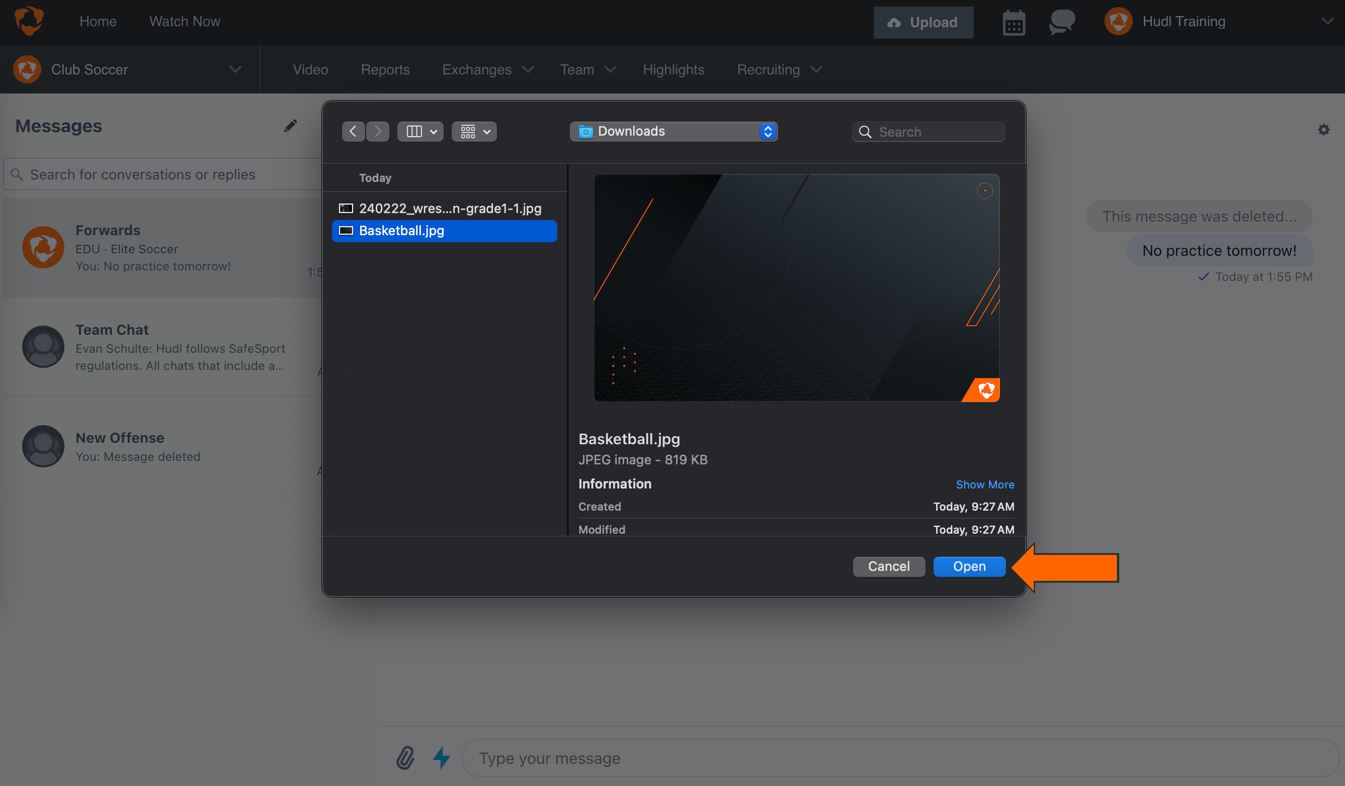
Task: Open the Messages settings gear icon
Action: click(x=1323, y=130)
